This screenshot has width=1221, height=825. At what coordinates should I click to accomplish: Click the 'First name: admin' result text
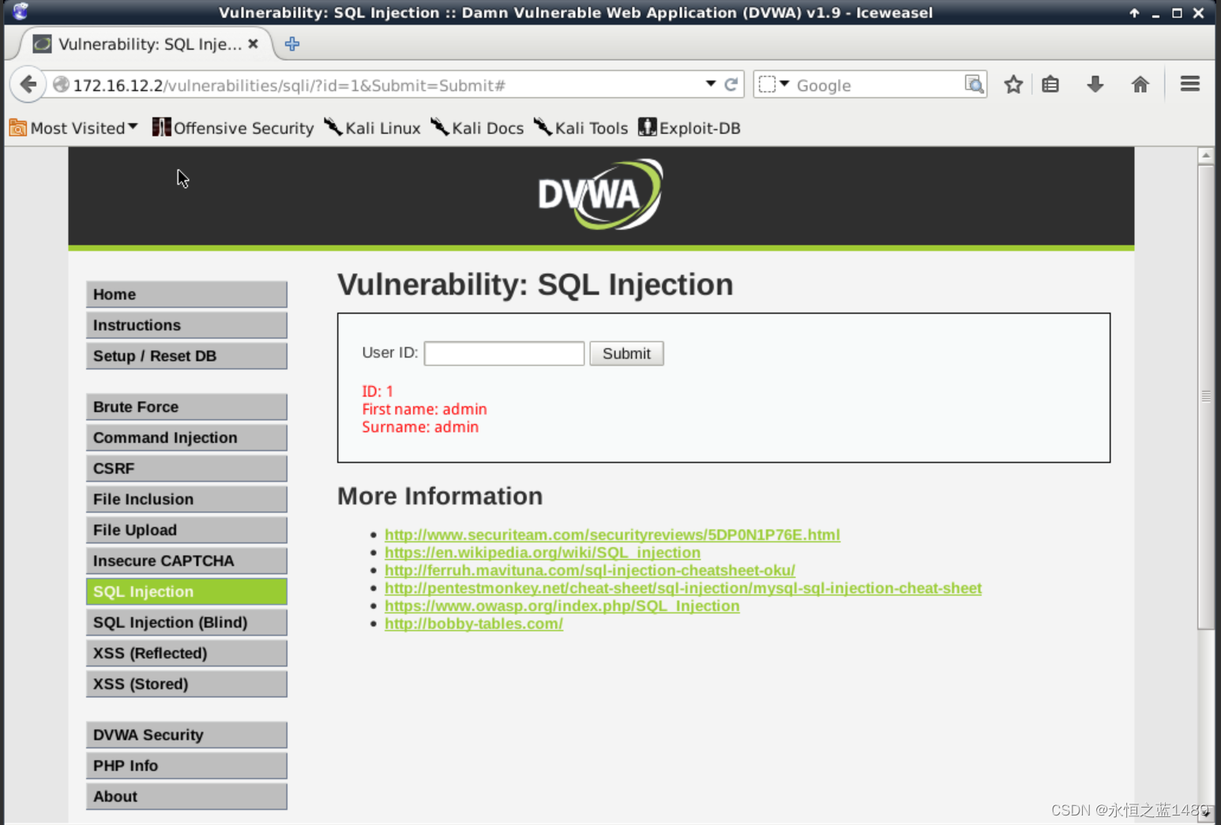424,409
